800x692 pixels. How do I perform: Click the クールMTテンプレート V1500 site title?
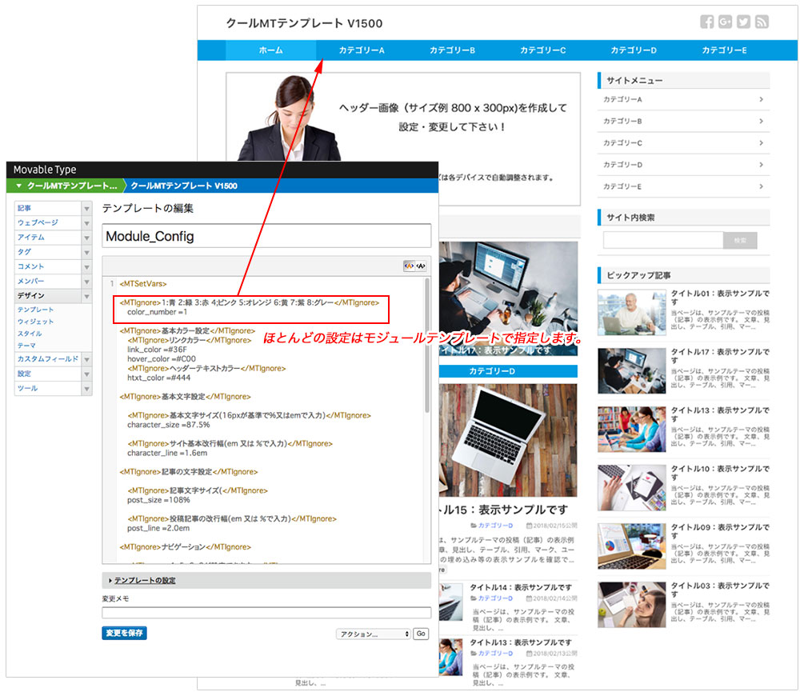[305, 23]
